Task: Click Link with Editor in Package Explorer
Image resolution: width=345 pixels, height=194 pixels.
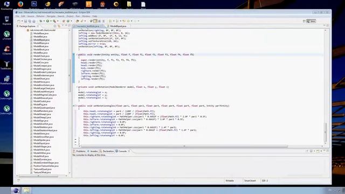Action: tap(59, 26)
